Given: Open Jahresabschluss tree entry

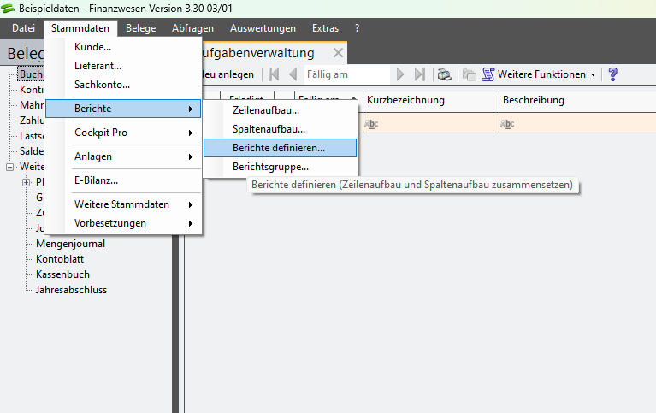Looking at the screenshot, I should (x=71, y=290).
